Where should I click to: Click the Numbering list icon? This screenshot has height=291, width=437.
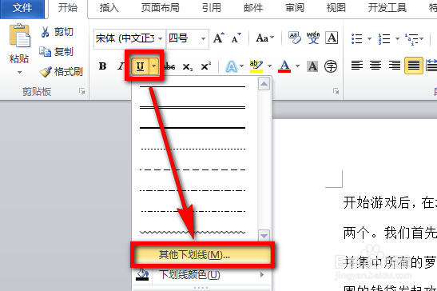[384, 38]
